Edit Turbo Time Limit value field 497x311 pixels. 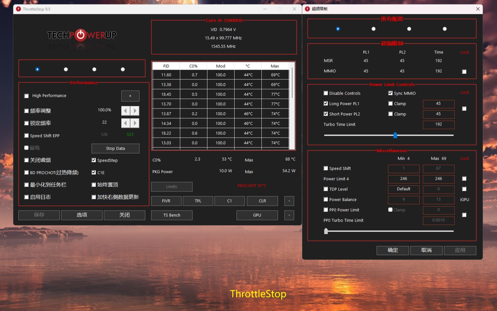tap(438, 124)
